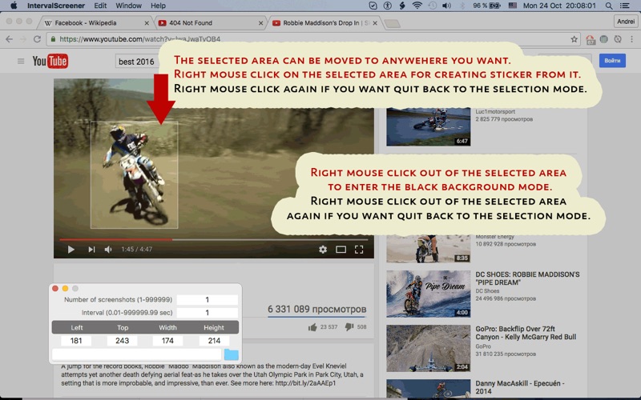Click the Height value field 214
This screenshot has width=641, height=400.
tap(214, 341)
